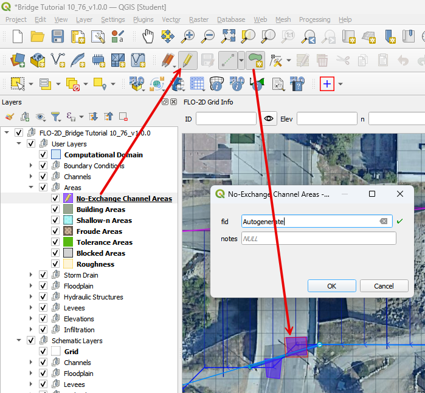Open the layer styling brush in Layers panel
The width and height of the screenshot is (425, 393).
point(9,117)
